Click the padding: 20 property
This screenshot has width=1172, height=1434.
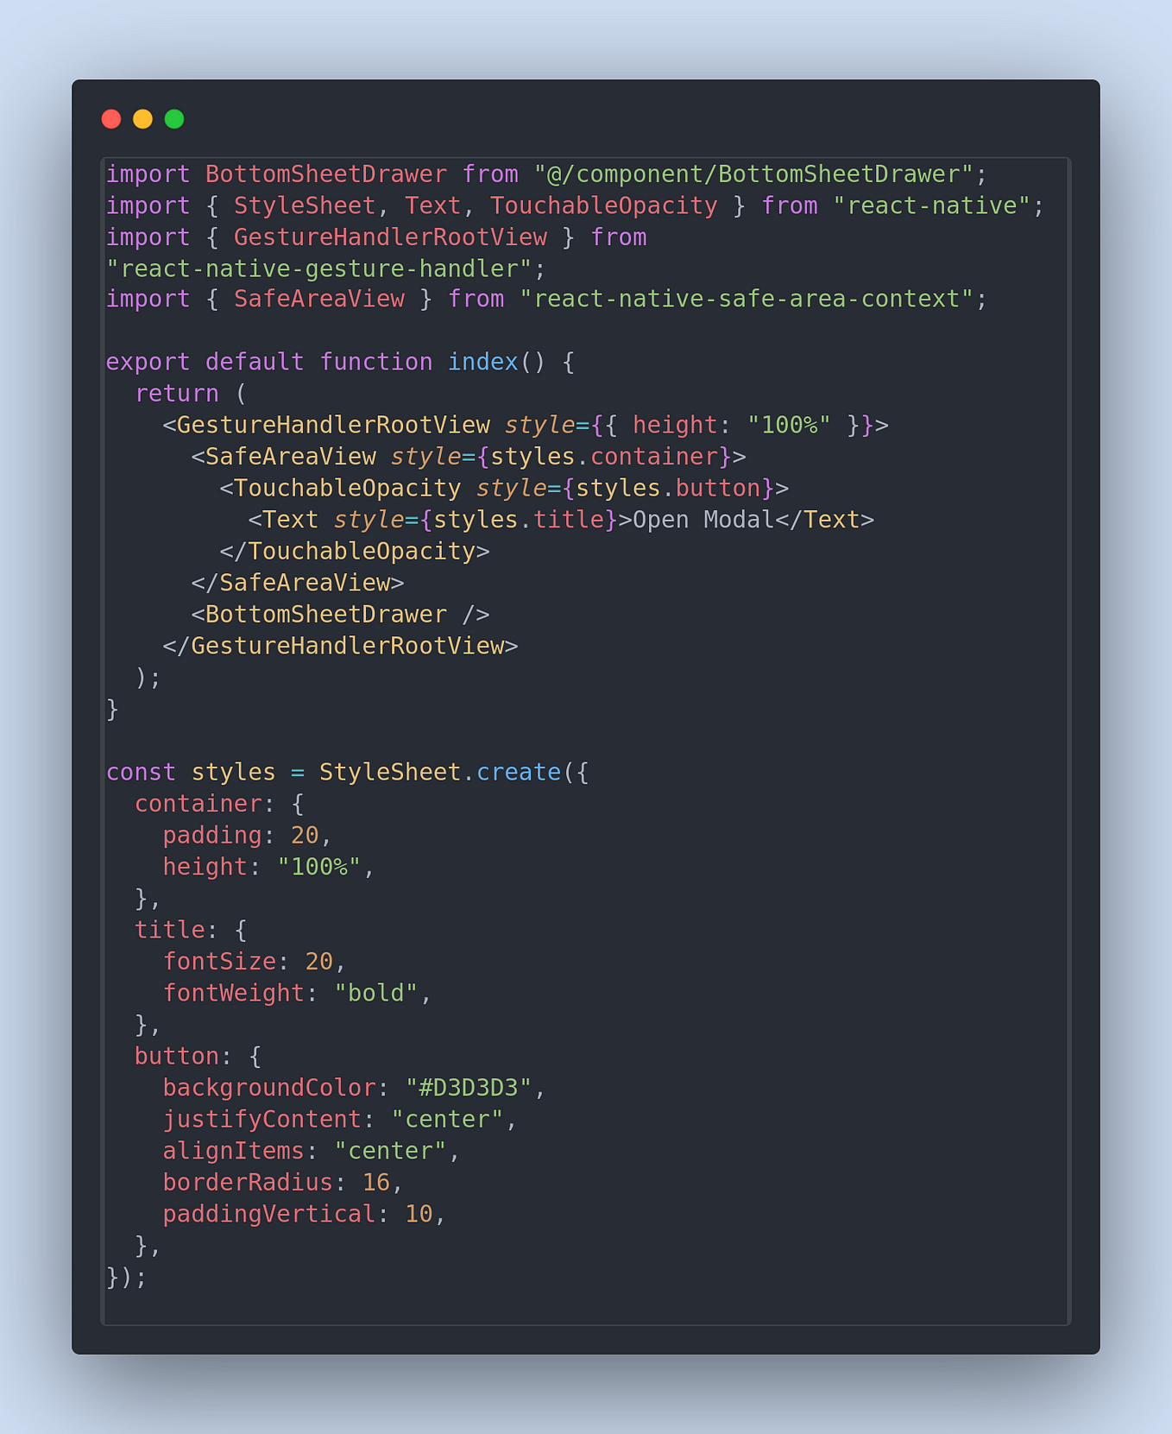tap(241, 836)
